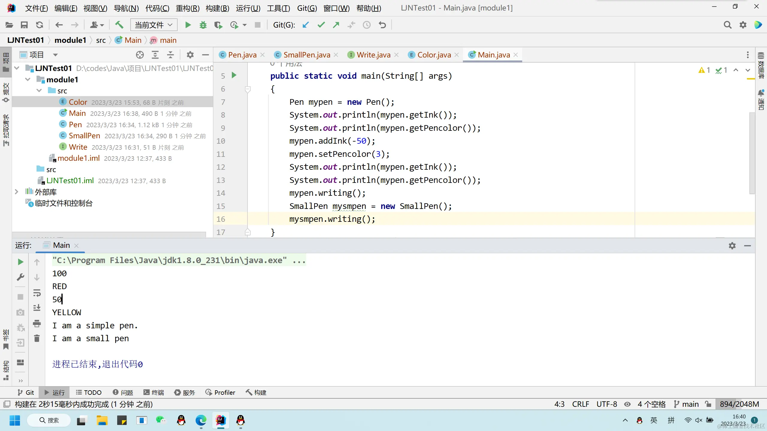Collapse the module1 tree node
The width and height of the screenshot is (767, 431).
coord(28,80)
